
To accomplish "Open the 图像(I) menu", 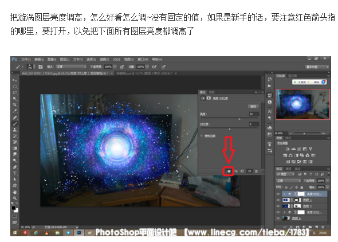I will pos(52,59).
